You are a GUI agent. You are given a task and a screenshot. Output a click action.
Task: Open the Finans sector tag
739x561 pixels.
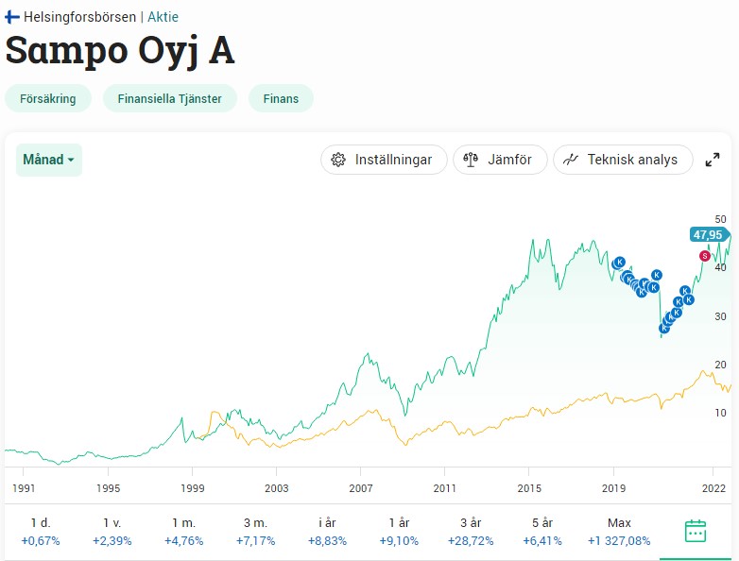click(x=281, y=98)
